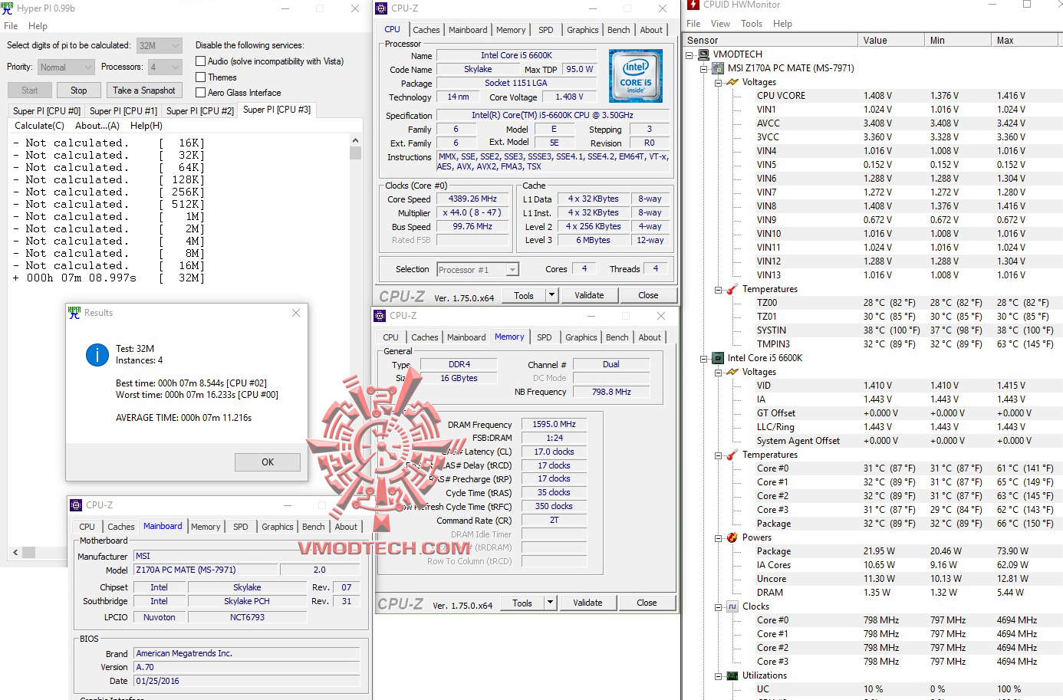Collapse the MSI Z170A PC MATE node
This screenshot has height=700, width=1063.
pos(704,69)
